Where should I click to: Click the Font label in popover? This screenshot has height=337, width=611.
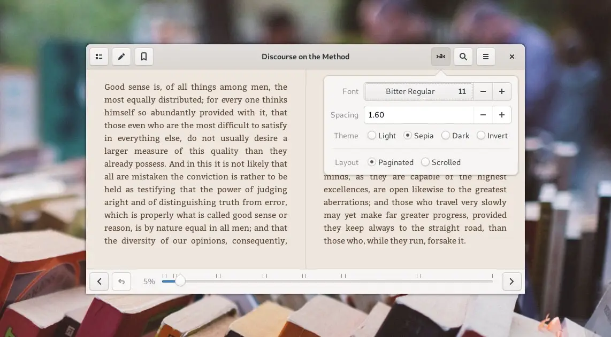tap(350, 91)
